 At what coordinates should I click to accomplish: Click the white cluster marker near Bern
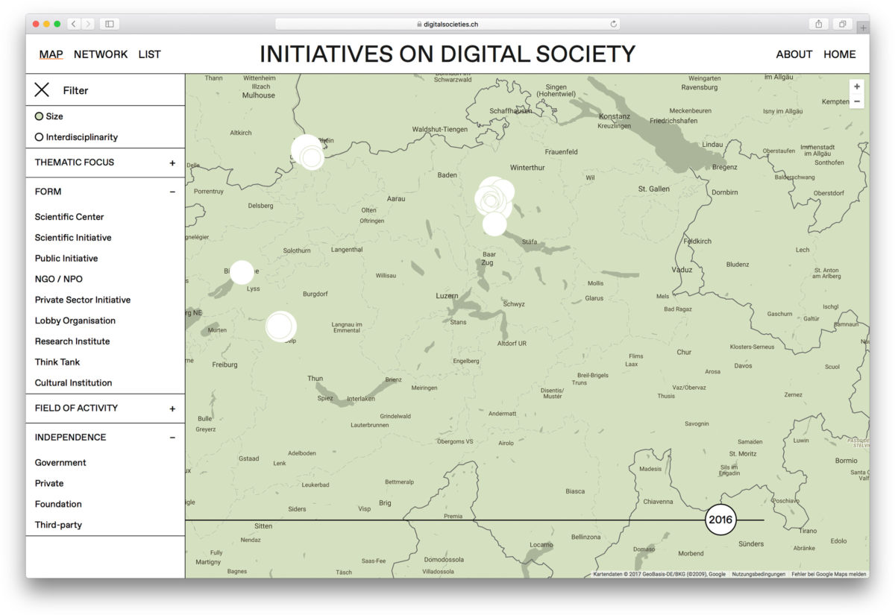(x=280, y=327)
